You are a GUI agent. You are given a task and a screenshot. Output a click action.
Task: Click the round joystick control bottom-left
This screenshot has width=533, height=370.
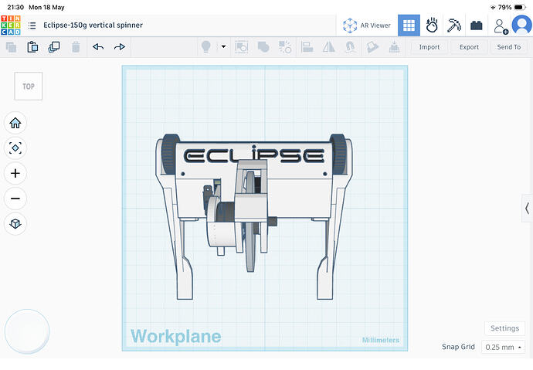pyautogui.click(x=27, y=331)
